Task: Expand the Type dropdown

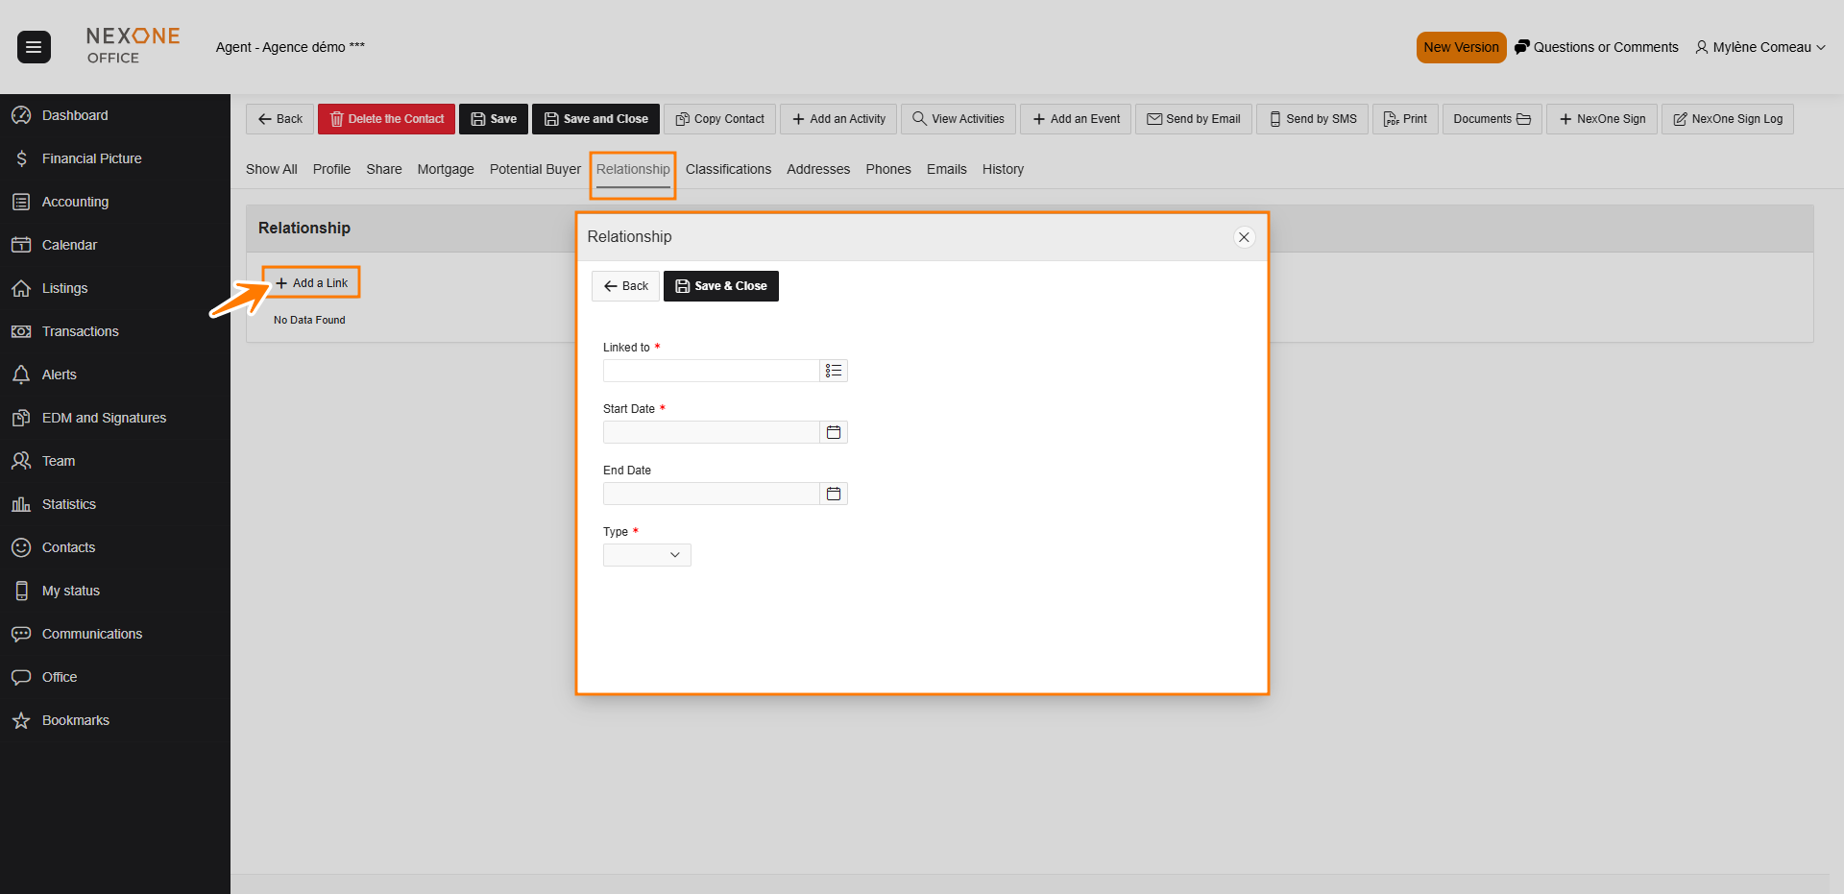Action: pyautogui.click(x=646, y=555)
